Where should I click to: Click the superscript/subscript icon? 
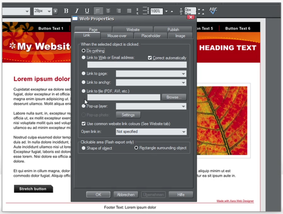click(x=137, y=11)
